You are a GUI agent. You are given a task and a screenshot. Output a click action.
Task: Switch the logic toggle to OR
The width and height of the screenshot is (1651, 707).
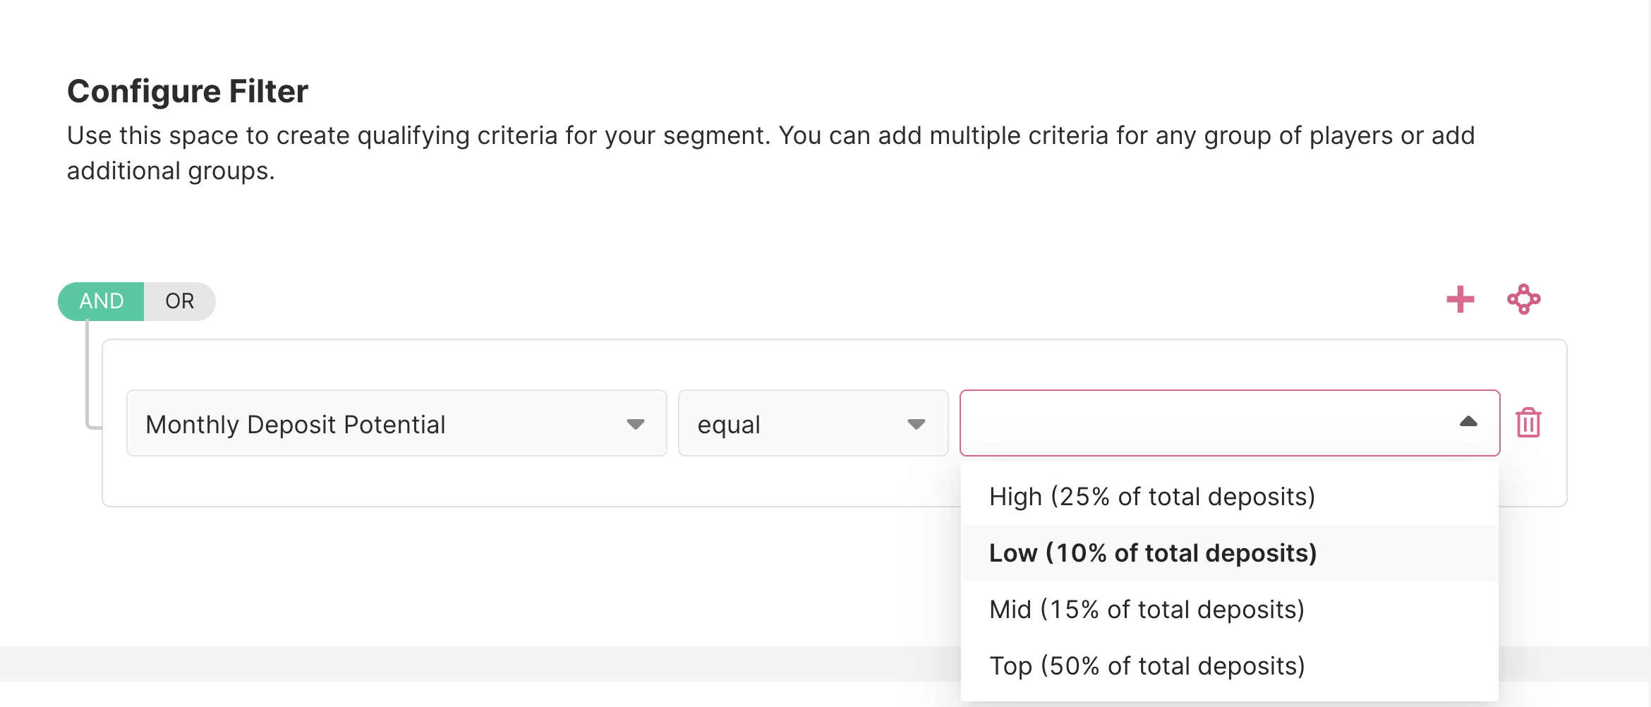coord(179,301)
